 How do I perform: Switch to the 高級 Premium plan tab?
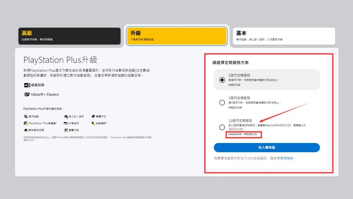[69, 36]
